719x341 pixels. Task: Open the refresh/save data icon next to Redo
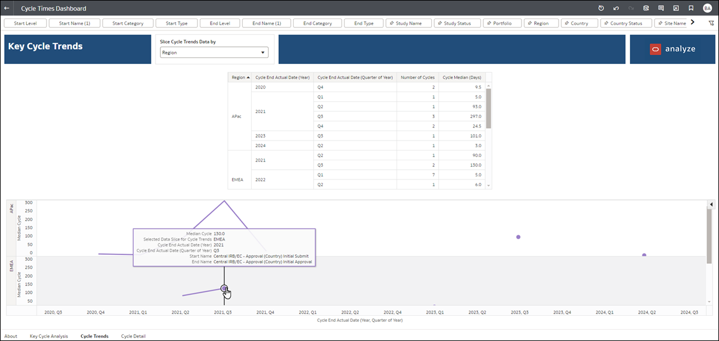pos(646,8)
